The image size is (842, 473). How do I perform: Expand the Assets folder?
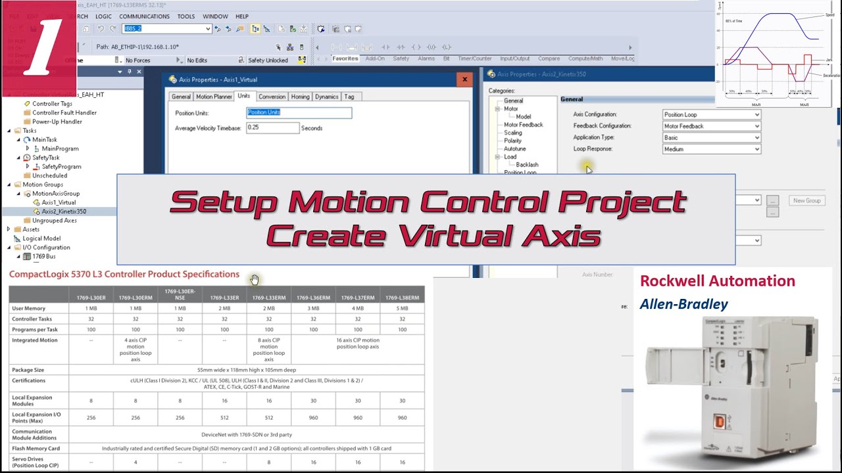point(9,229)
